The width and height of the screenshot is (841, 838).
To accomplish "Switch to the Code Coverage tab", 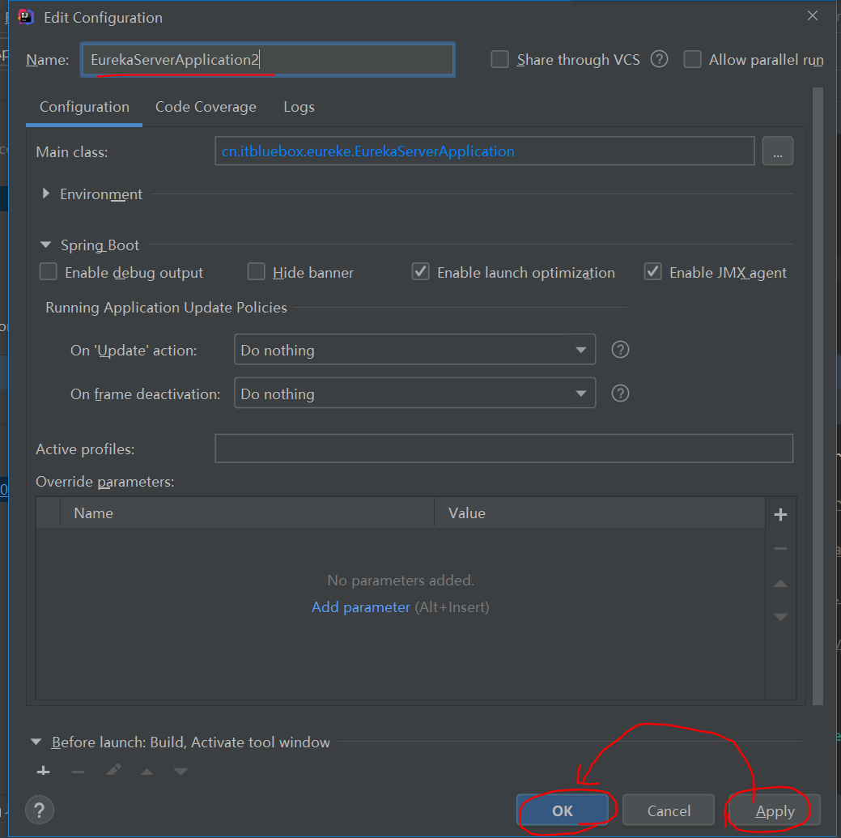I will click(x=206, y=107).
